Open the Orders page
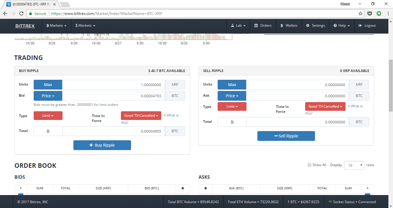Image resolution: width=393 pixels, height=208 pixels. (x=263, y=26)
